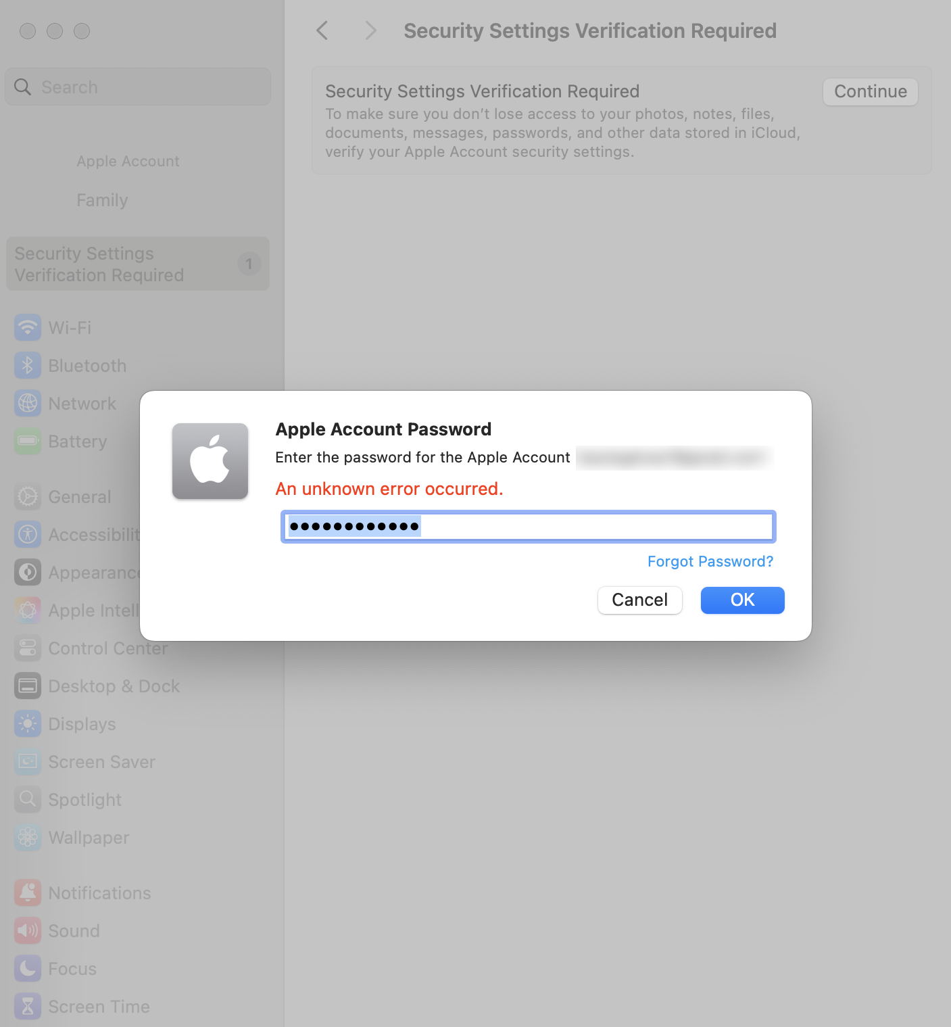Image resolution: width=951 pixels, height=1027 pixels.
Task: Click the Notifications bell icon
Action: (x=28, y=893)
